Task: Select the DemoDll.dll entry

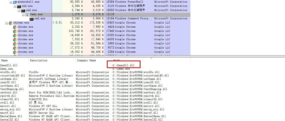Action: 9,65
